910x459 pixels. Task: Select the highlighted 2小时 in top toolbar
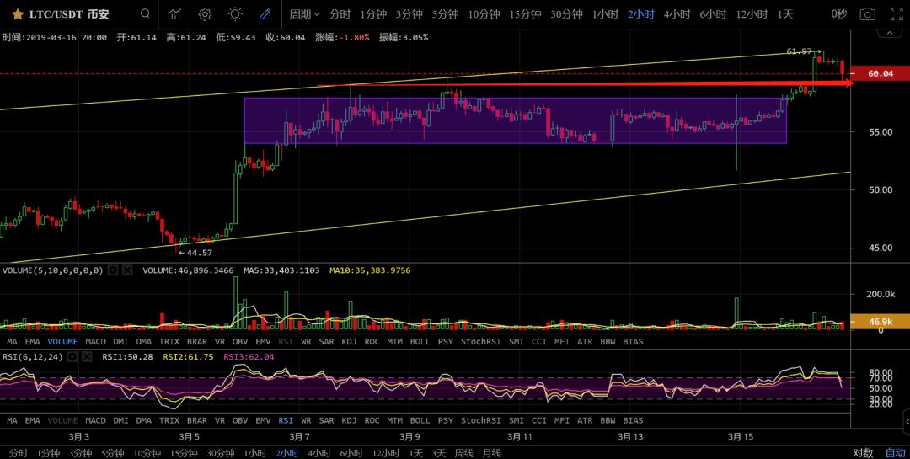tap(640, 14)
